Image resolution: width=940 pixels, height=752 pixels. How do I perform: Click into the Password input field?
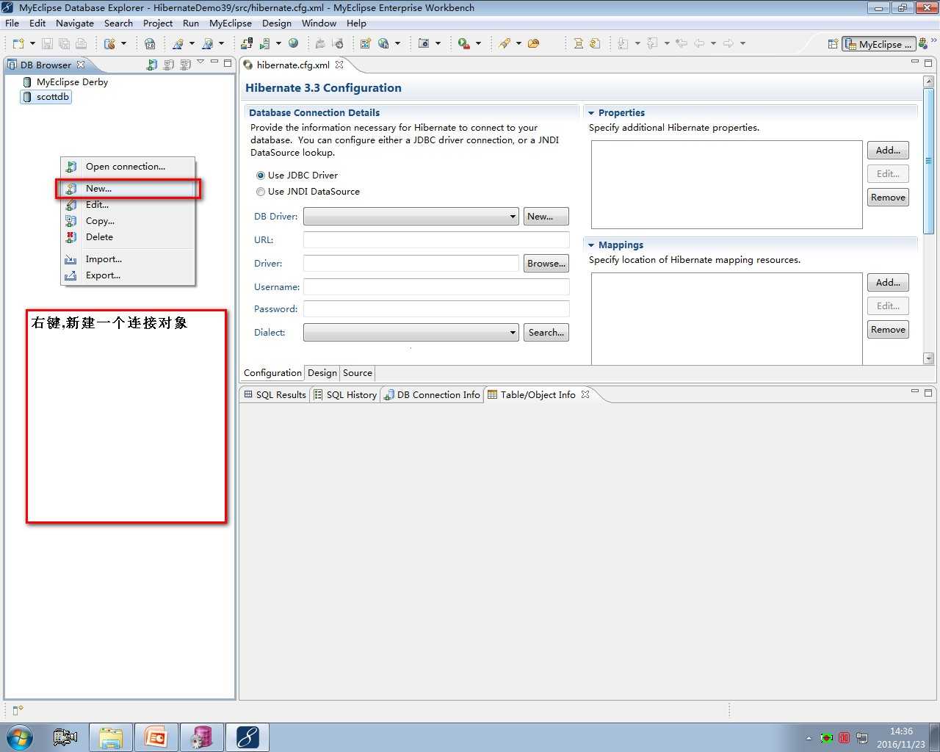[436, 309]
